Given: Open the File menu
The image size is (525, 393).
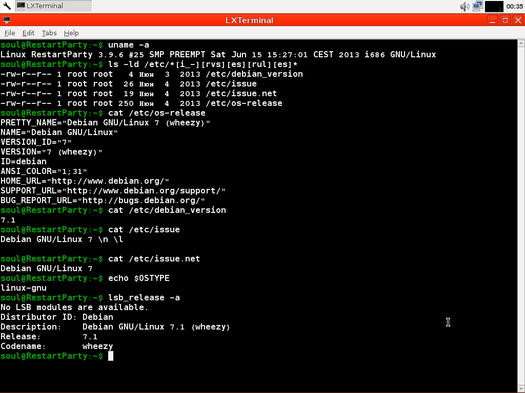Looking at the screenshot, I should pyautogui.click(x=9, y=33).
